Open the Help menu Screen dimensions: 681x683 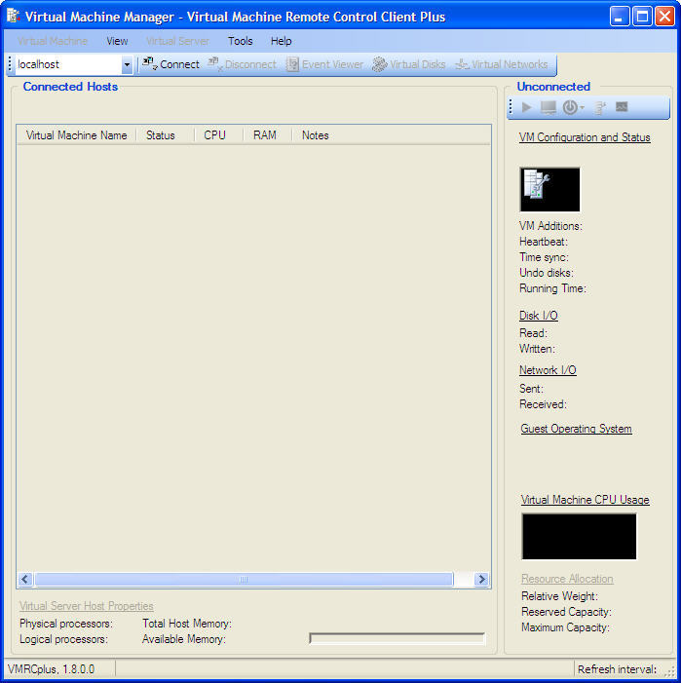[282, 41]
